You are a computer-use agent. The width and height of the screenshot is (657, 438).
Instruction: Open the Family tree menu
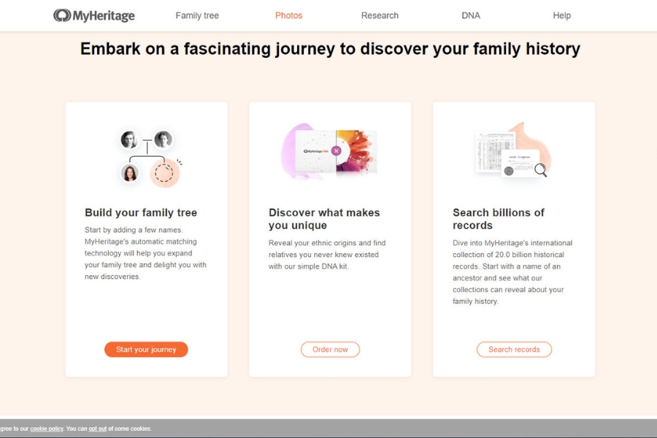pos(197,15)
